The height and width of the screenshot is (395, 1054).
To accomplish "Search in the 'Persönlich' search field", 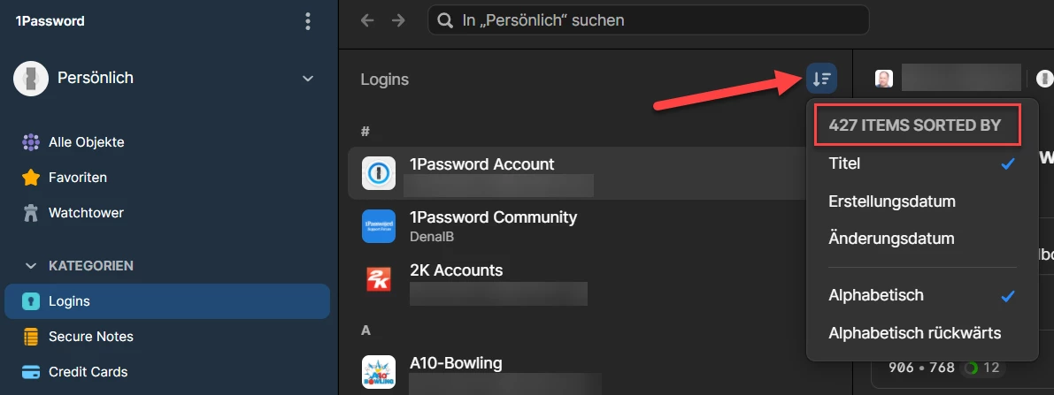I will [648, 20].
